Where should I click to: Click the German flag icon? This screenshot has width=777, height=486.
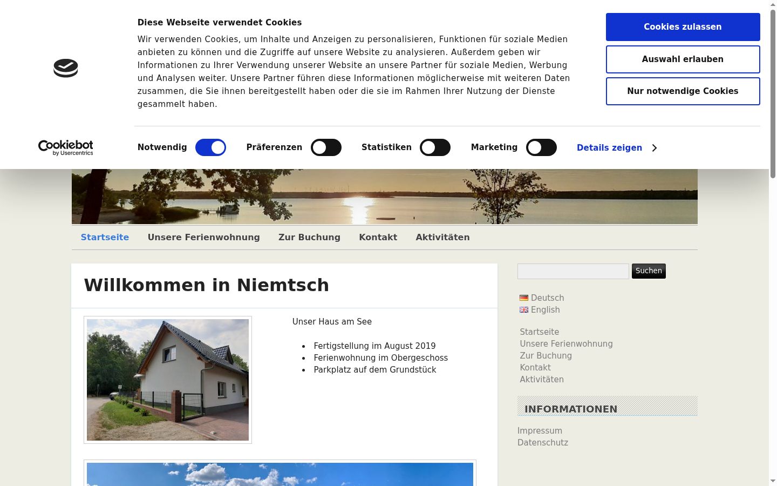point(524,298)
